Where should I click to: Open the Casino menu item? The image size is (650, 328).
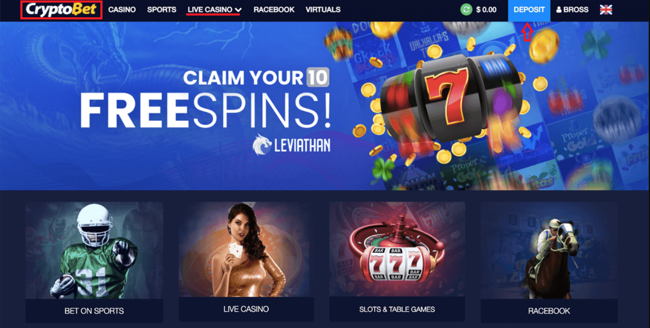click(x=122, y=9)
